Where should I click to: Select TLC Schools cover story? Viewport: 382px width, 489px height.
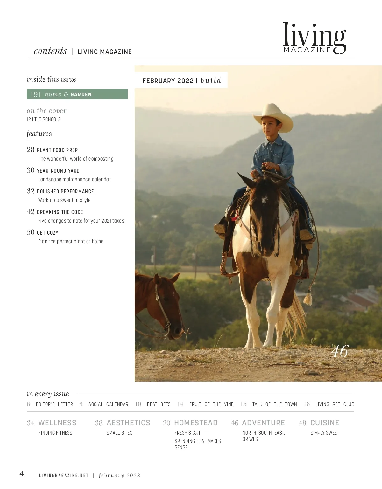(44, 120)
